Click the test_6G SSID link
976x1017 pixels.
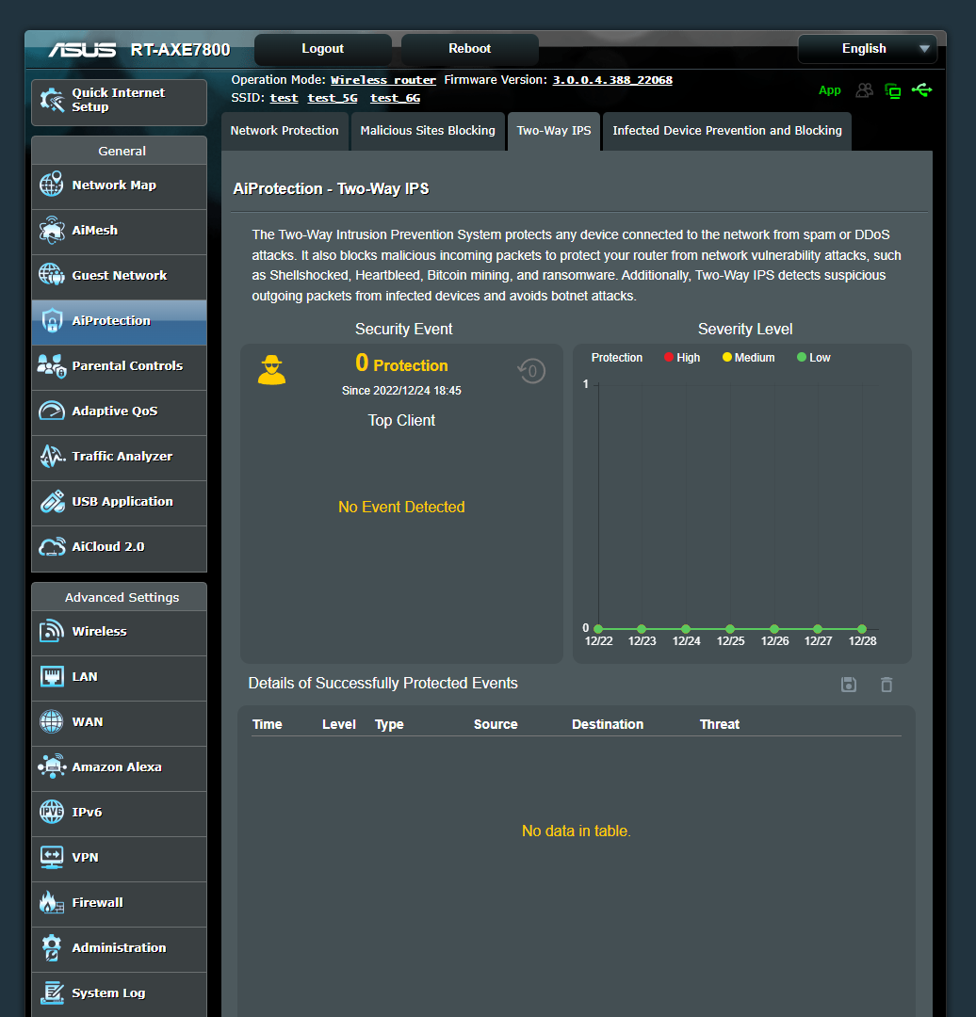click(x=395, y=98)
